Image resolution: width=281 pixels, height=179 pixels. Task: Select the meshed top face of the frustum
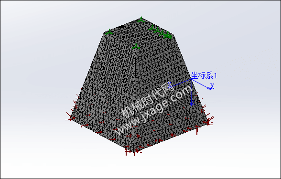click(x=138, y=33)
